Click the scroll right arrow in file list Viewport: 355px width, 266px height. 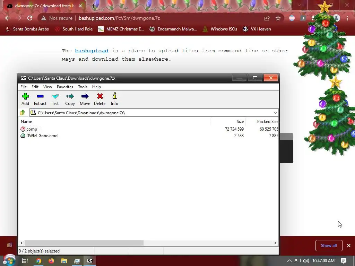tap(275, 243)
